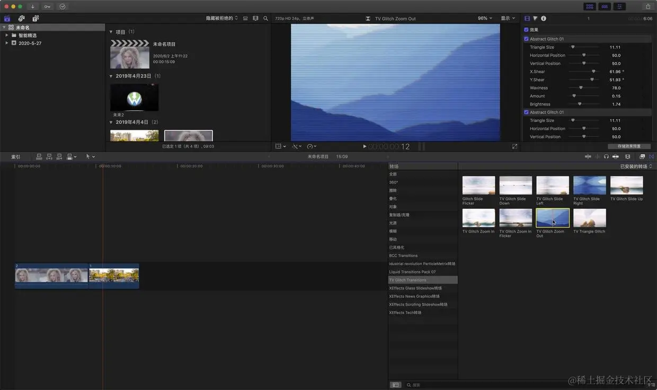Viewport: 657px width, 390px height.
Task: Select the TV Glitch Transitions category
Action: pyautogui.click(x=423, y=280)
